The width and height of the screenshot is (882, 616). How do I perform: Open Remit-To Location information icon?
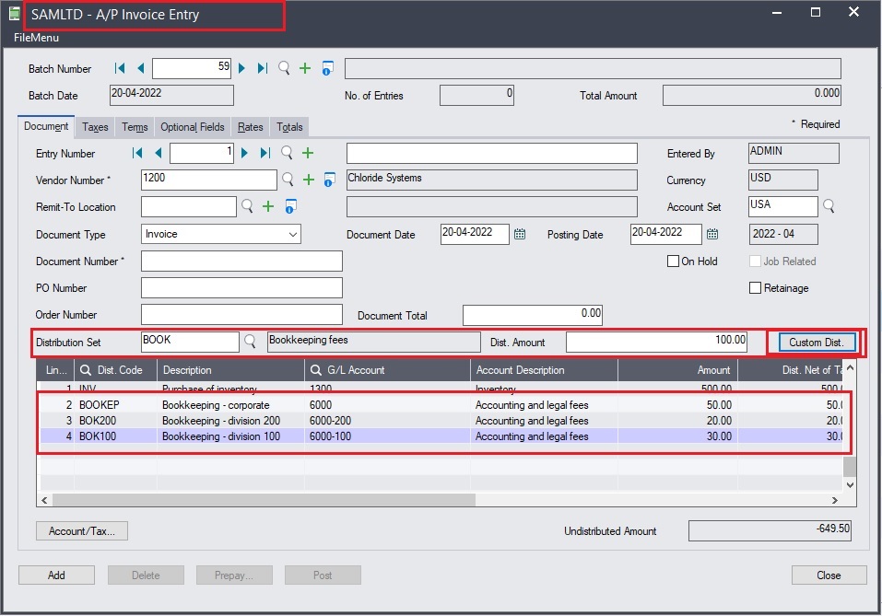(x=290, y=206)
